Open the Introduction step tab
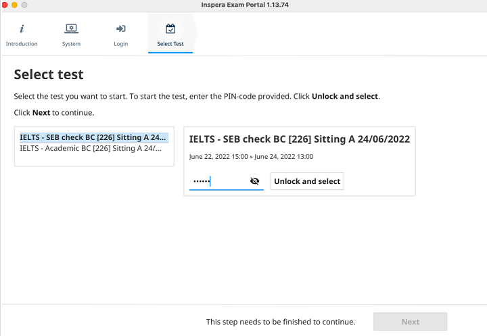 (22, 34)
